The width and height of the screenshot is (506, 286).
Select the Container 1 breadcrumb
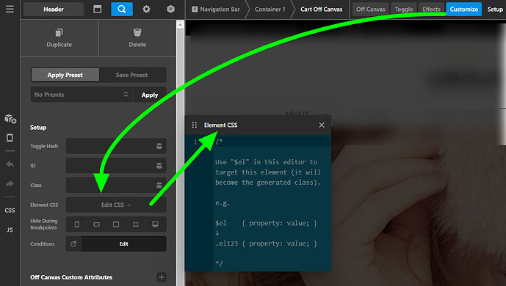(270, 9)
